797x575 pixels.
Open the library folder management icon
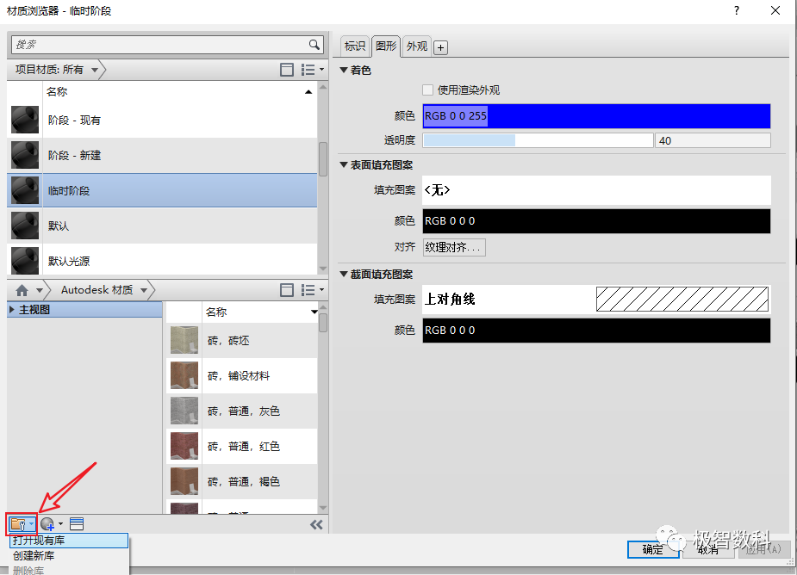[22, 523]
